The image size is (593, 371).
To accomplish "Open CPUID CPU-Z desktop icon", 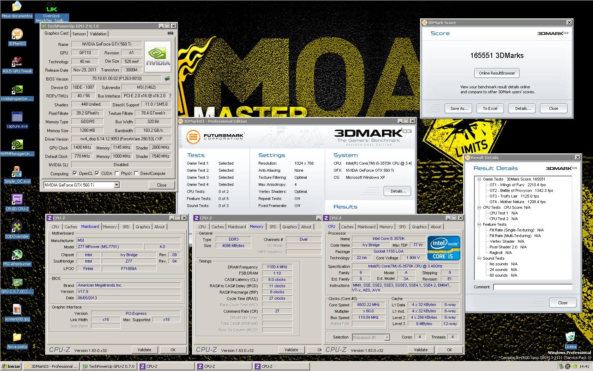I will tap(17, 202).
